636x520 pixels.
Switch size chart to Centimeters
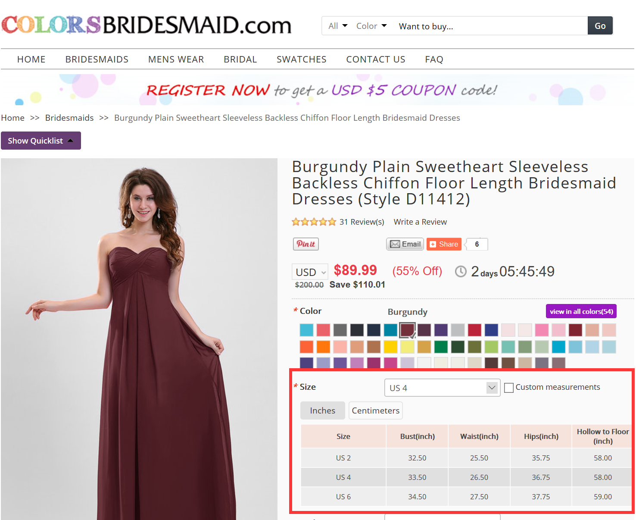[376, 410]
